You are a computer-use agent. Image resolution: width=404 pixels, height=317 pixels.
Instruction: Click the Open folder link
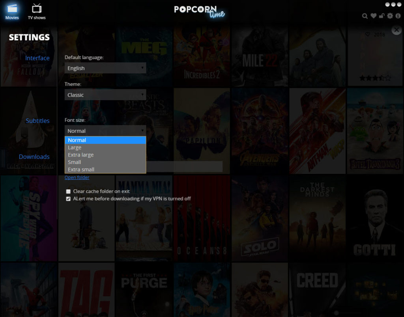coord(77,177)
